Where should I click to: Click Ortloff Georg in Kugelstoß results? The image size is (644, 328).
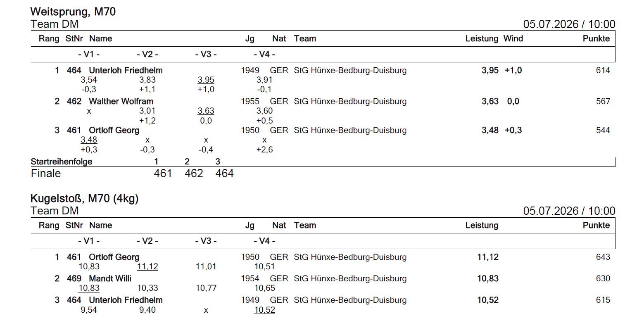point(114,257)
